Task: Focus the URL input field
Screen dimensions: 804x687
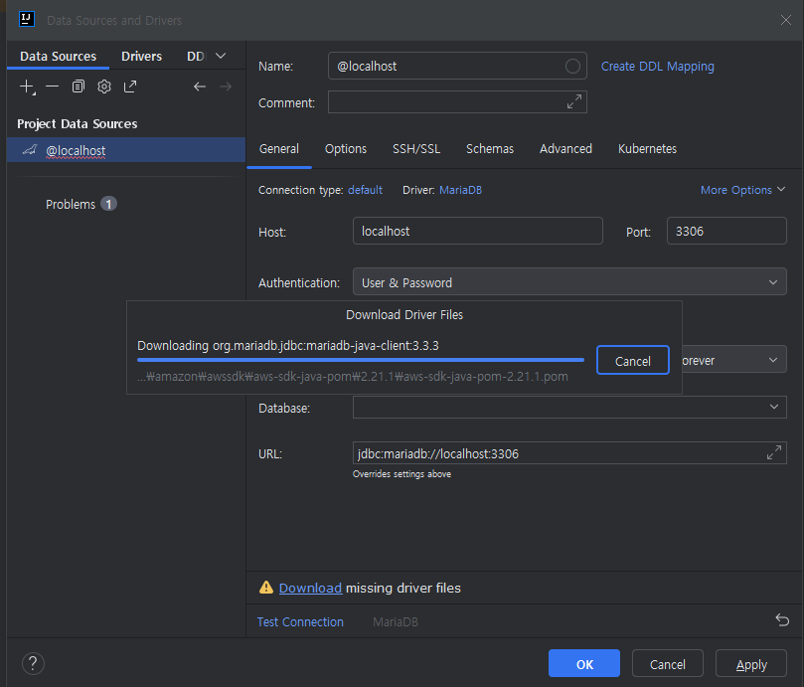Action: (569, 452)
